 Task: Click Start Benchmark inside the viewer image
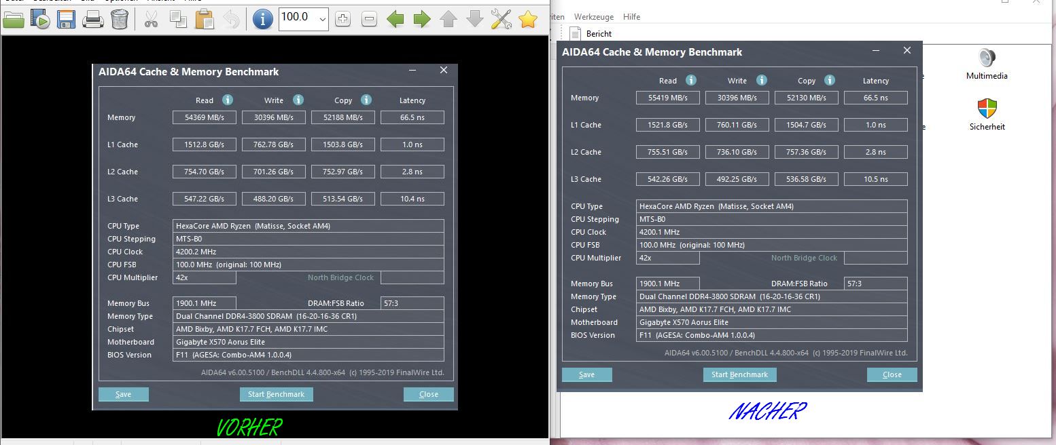tap(276, 394)
